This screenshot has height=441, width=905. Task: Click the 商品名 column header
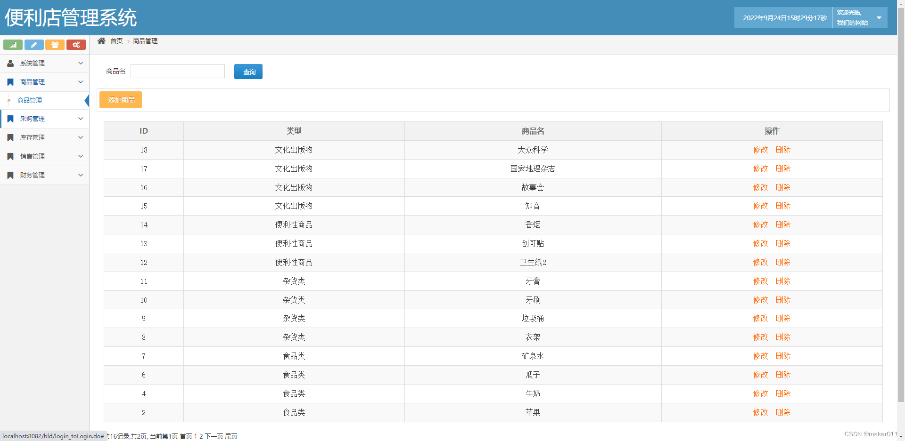[533, 131]
